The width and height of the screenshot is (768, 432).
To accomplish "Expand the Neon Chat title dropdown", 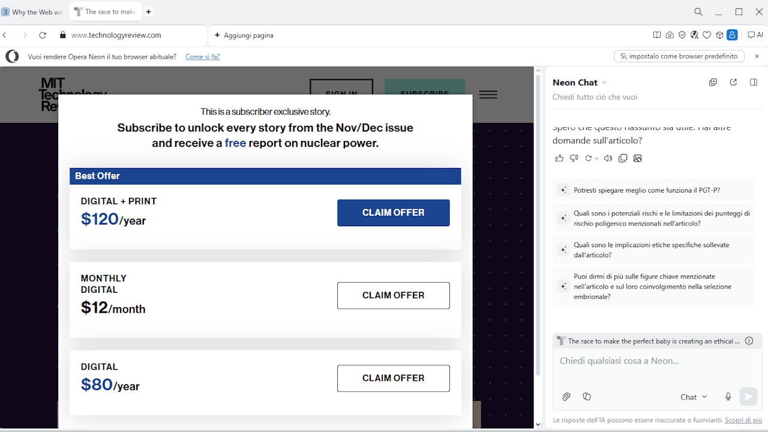I will pyautogui.click(x=605, y=82).
